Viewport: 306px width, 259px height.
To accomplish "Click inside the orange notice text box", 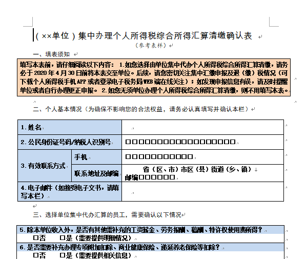I will [x=154, y=77].
